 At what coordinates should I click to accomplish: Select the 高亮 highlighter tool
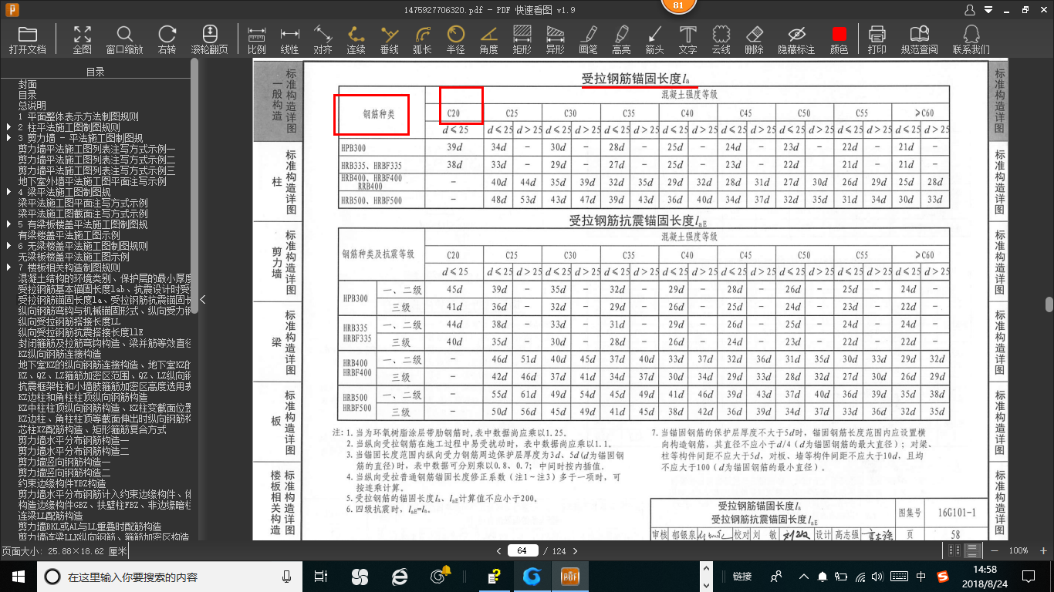(622, 39)
